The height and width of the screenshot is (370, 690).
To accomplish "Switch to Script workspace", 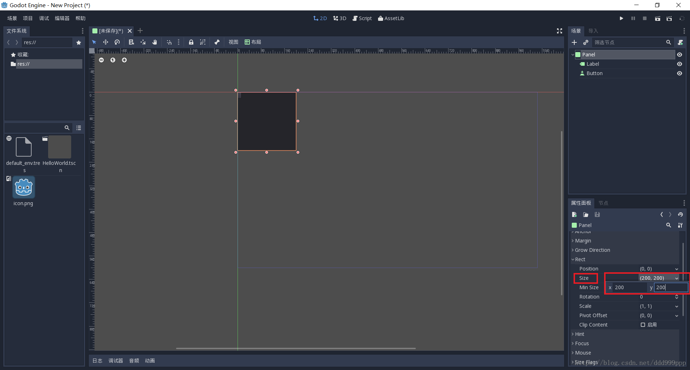I will tap(362, 18).
